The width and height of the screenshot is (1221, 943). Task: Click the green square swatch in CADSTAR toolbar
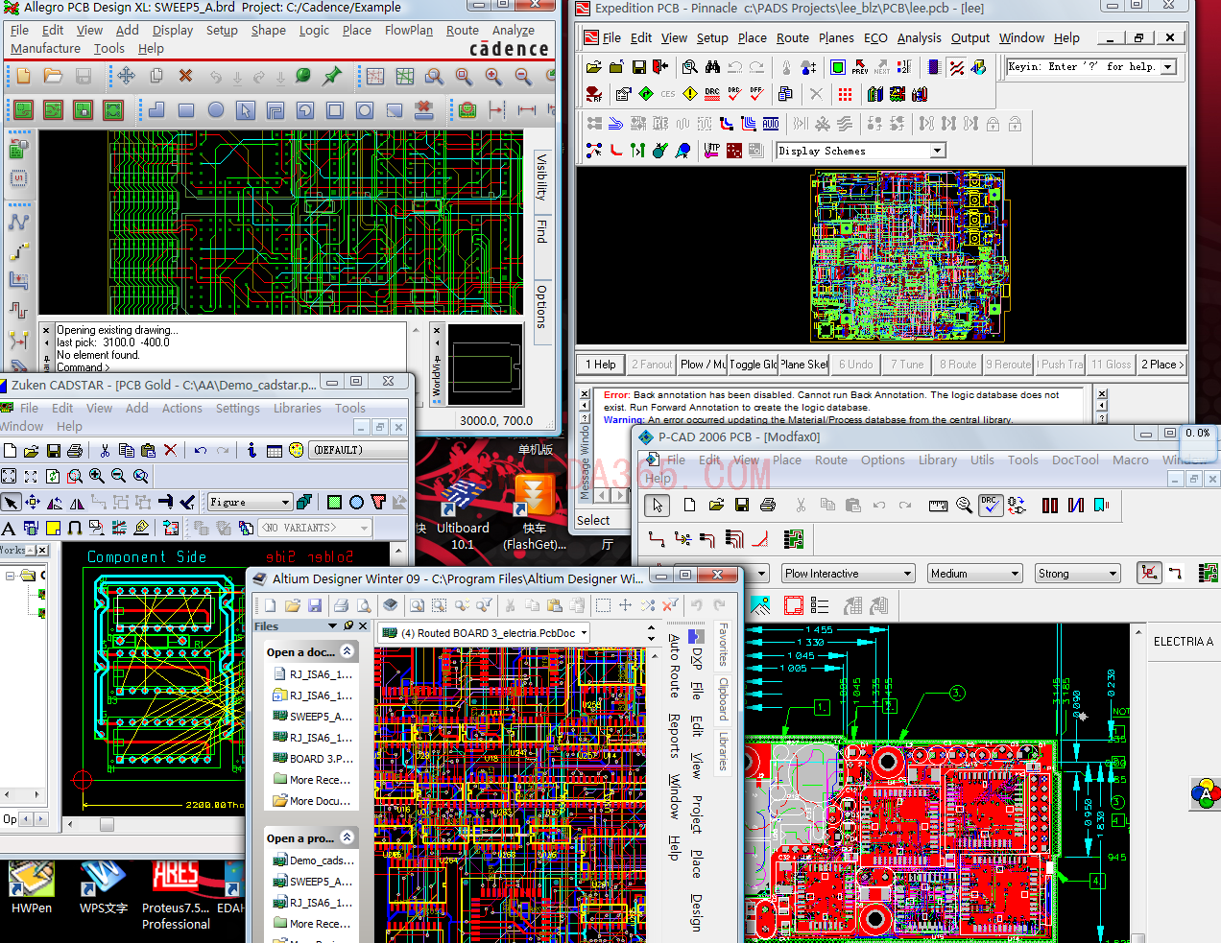(x=334, y=502)
